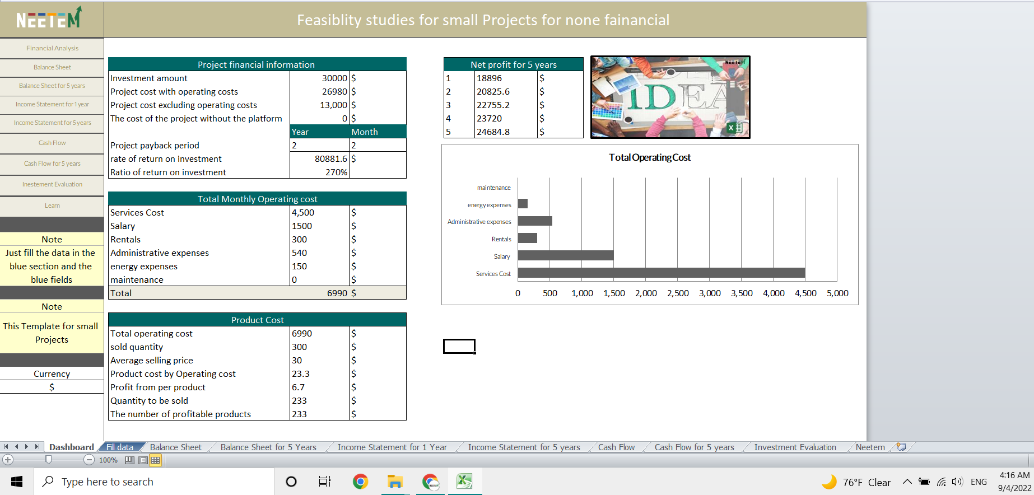The height and width of the screenshot is (495, 1034).
Task: Click the IDEA team picture
Action: tap(670, 97)
